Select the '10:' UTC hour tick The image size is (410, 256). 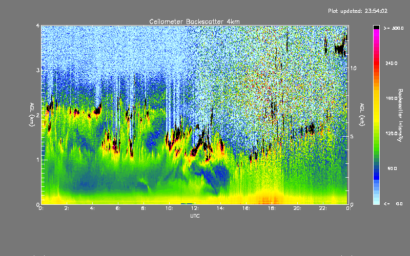[x=169, y=208]
